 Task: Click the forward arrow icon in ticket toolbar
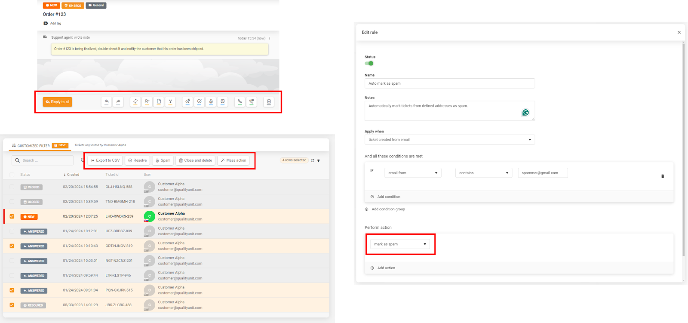[x=118, y=102]
